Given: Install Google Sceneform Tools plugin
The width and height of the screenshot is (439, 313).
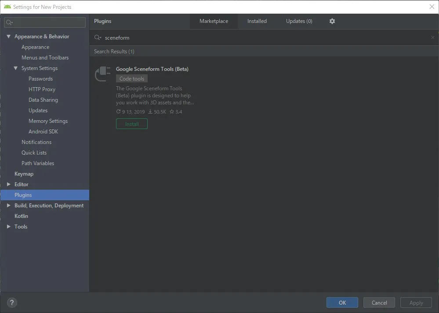Looking at the screenshot, I should pyautogui.click(x=131, y=124).
